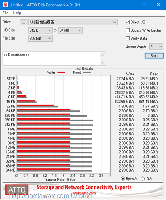Minimize the ATTO Disk Benchmark window
Screen dimensions: 166x200
point(130,5)
